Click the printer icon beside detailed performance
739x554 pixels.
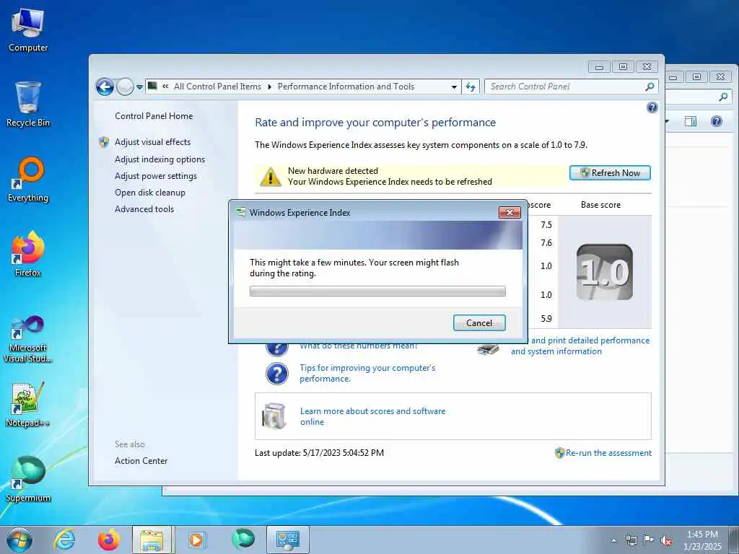(x=487, y=349)
